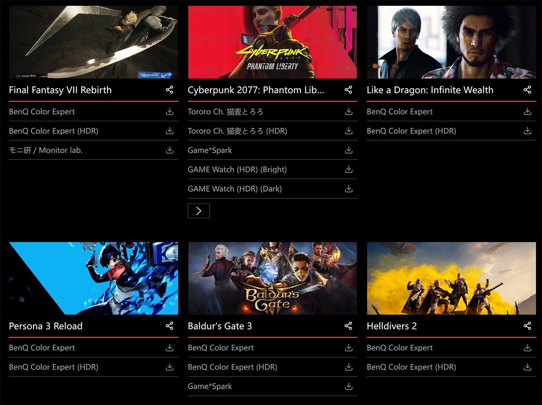542x405 pixels.
Task: Select BenQ Color Expert (HDR) label under Baldur's Gate 3
Action: click(x=233, y=367)
